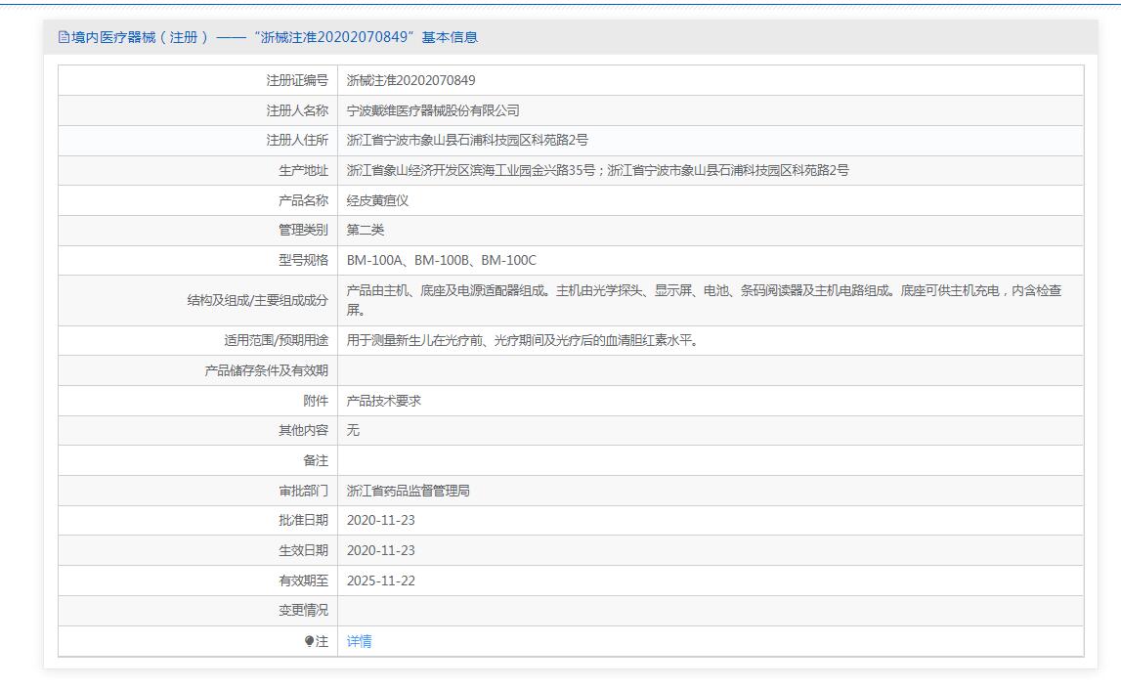Screen dimensions: 1121x688
Task: Click the 审批部门 label
Action: [x=303, y=491]
